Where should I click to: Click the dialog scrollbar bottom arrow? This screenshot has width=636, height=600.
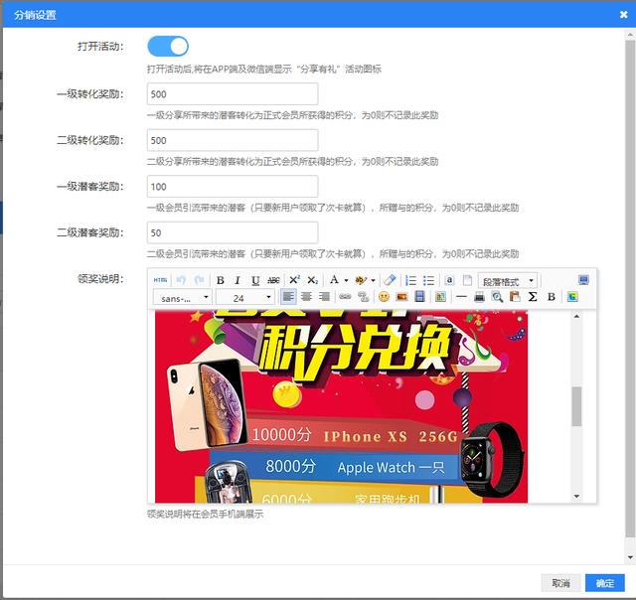630,557
